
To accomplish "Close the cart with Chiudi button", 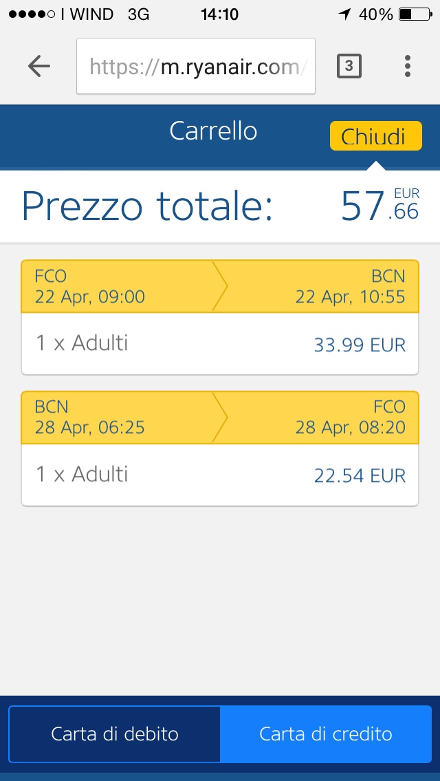I will (x=375, y=136).
